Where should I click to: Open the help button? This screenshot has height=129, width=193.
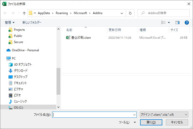click(187, 23)
